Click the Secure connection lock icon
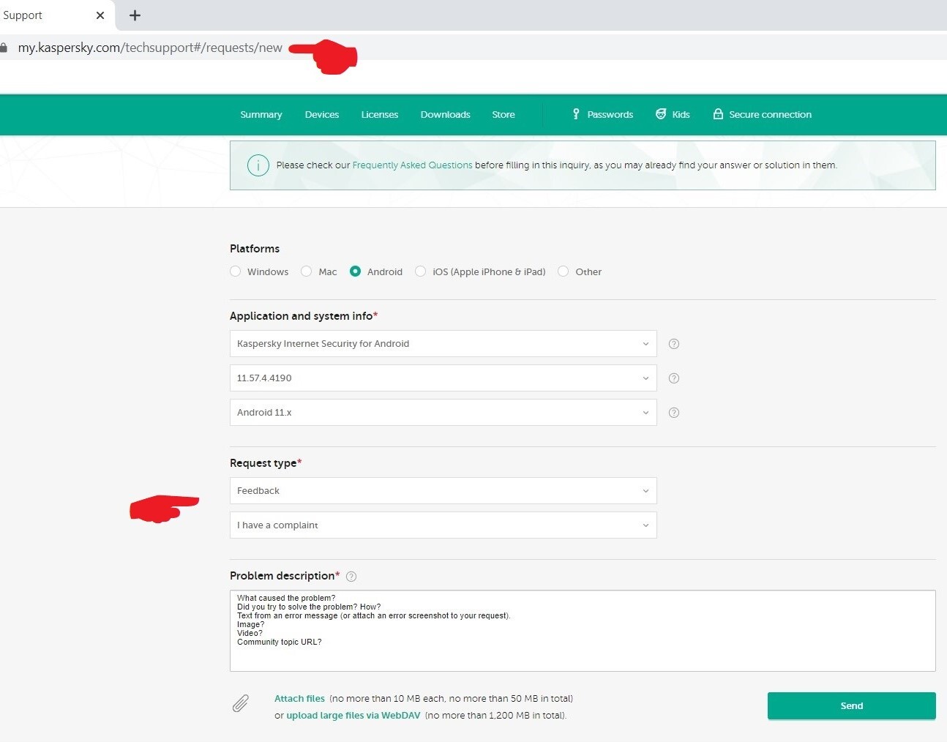This screenshot has height=742, width=947. tap(718, 114)
